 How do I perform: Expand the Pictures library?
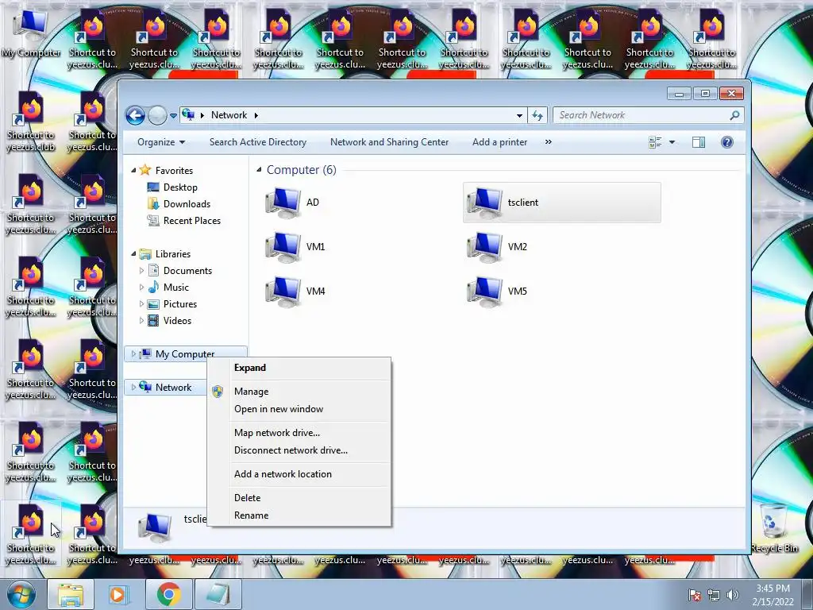(141, 304)
